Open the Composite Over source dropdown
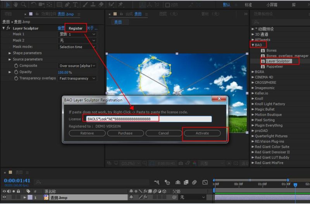The width and height of the screenshot is (310, 204). 77,66
